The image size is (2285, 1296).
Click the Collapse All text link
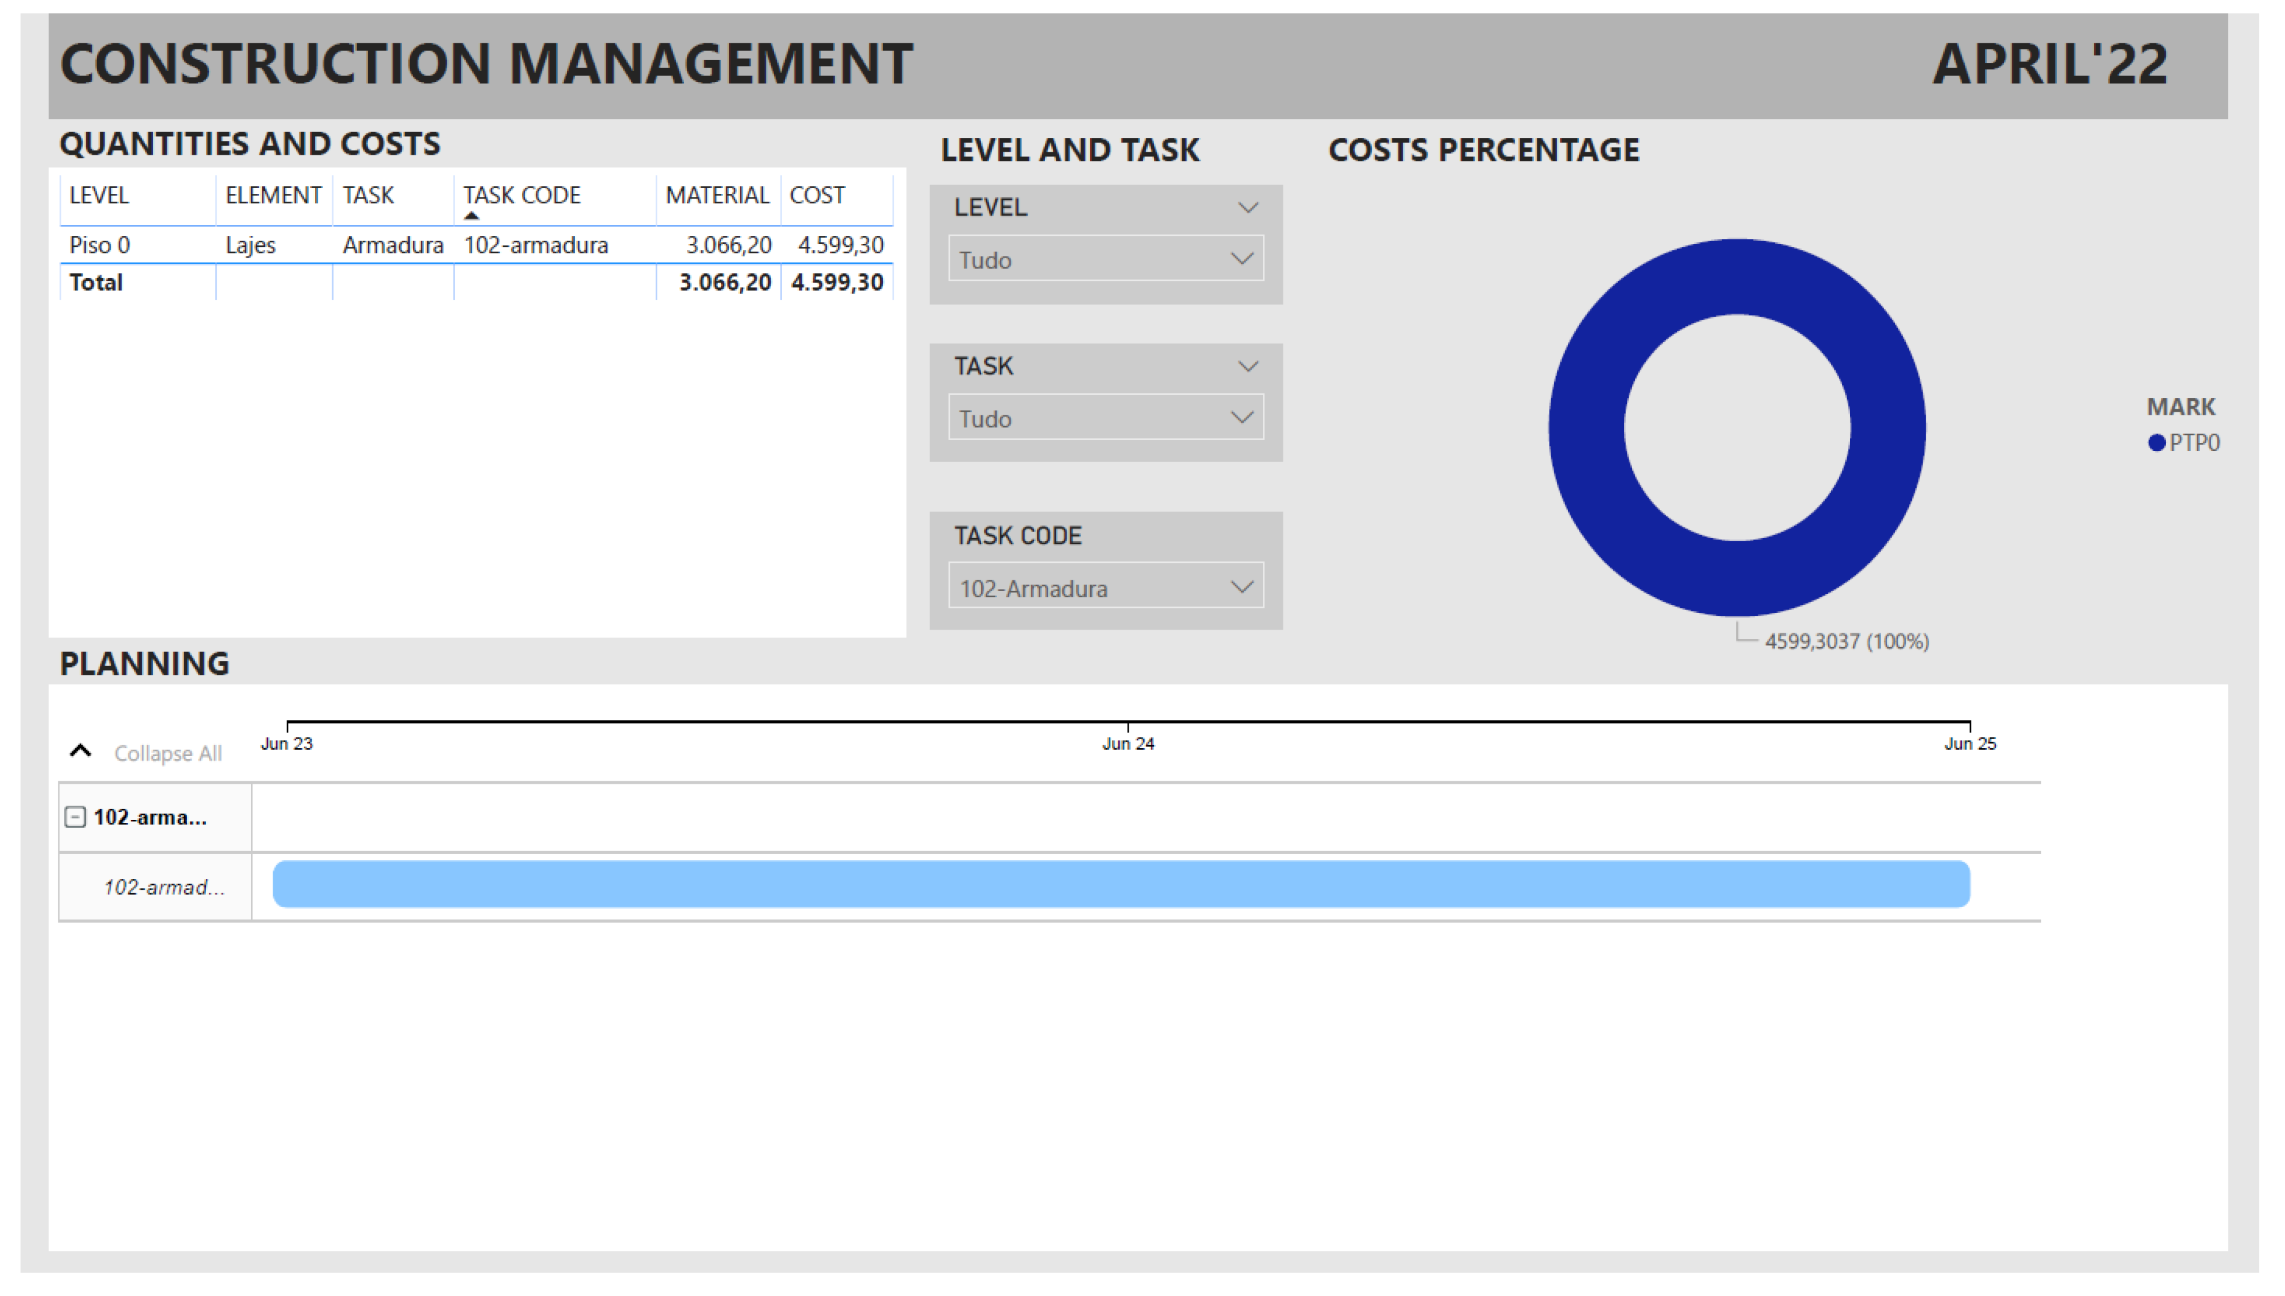[167, 753]
